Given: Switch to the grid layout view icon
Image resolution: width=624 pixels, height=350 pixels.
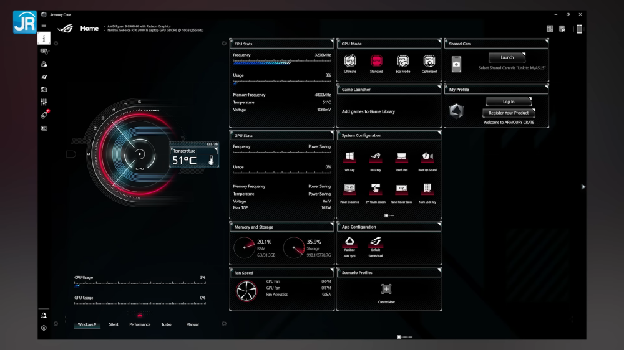Looking at the screenshot, I should 550,29.
